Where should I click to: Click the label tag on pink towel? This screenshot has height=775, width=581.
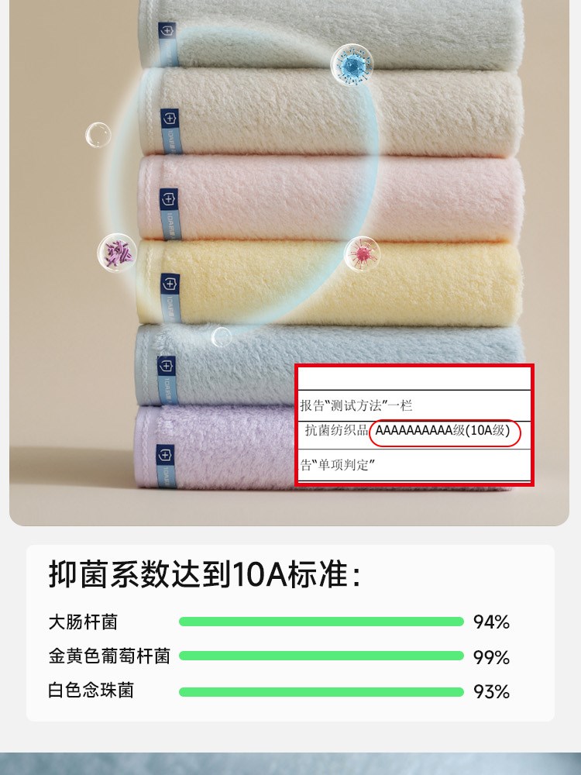(x=169, y=214)
